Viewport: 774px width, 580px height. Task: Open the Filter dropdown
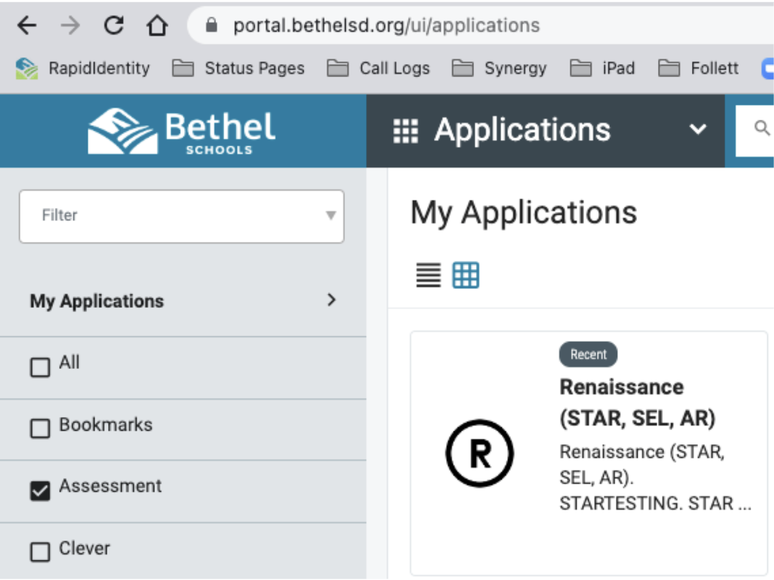[x=181, y=216]
